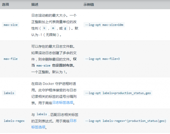Click the --log-opt max-size=10m example
Viewport: 170px width, 134px height.
[104, 25]
